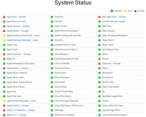The height and width of the screenshot is (117, 146).
Task: Click the red outage triangle beside Podcasts
Action: [x=99, y=63]
